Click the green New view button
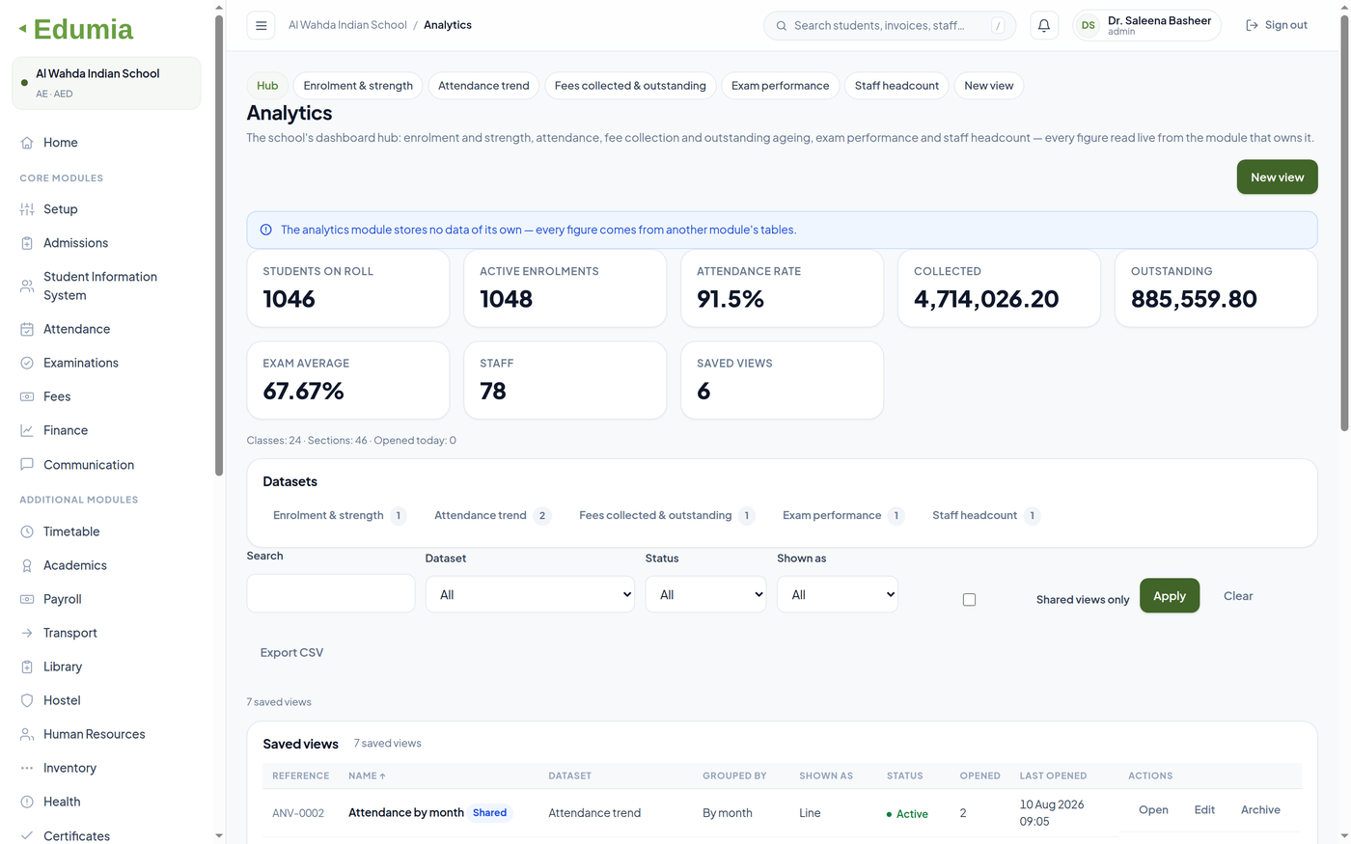Screen dimensions: 1351x844 coord(1277,177)
